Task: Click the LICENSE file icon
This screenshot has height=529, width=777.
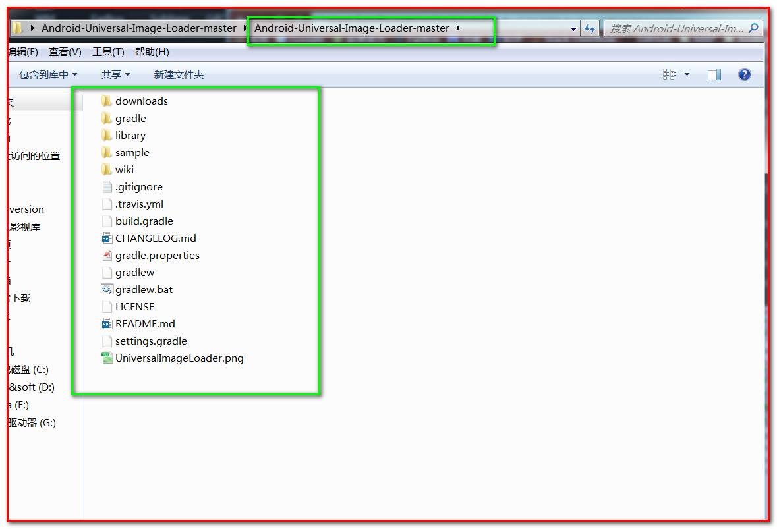Action: (x=107, y=307)
